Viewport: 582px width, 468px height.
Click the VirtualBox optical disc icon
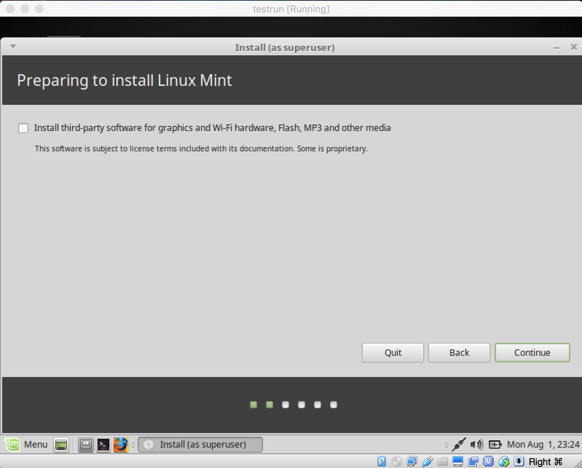[397, 461]
